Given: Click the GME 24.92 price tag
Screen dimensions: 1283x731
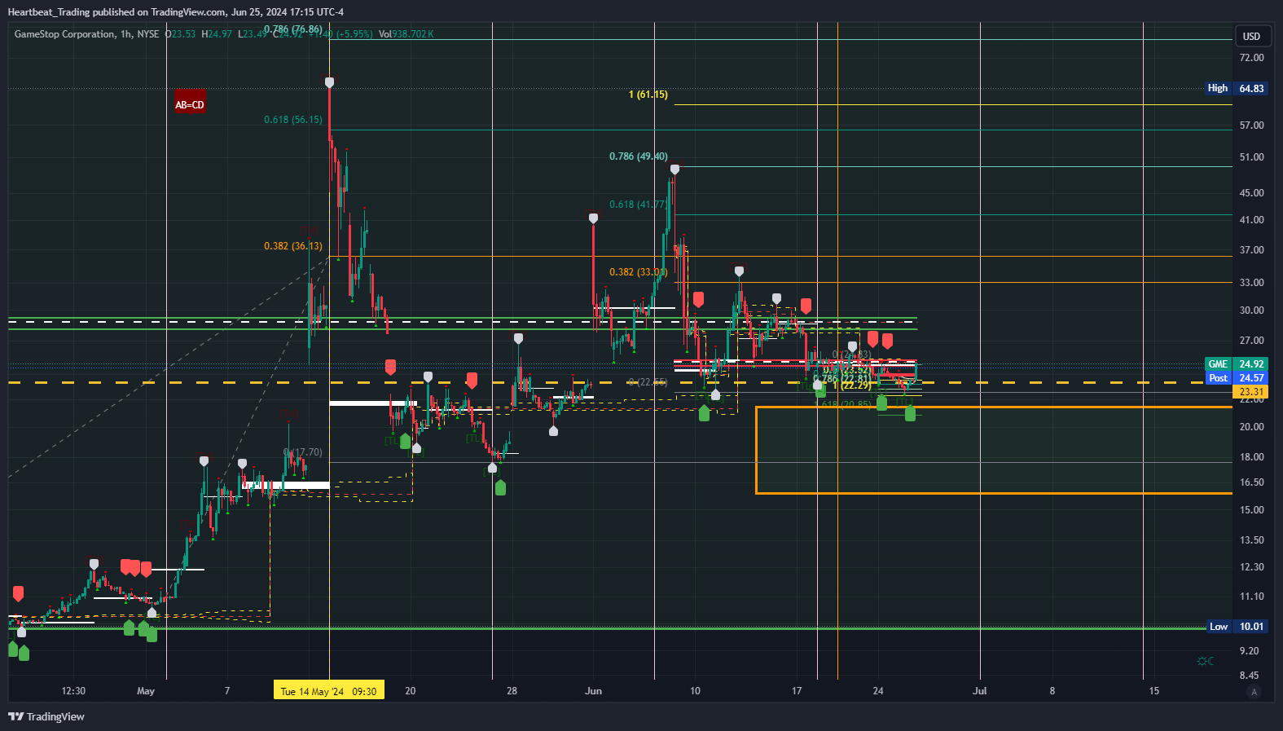Looking at the screenshot, I should tap(1237, 364).
